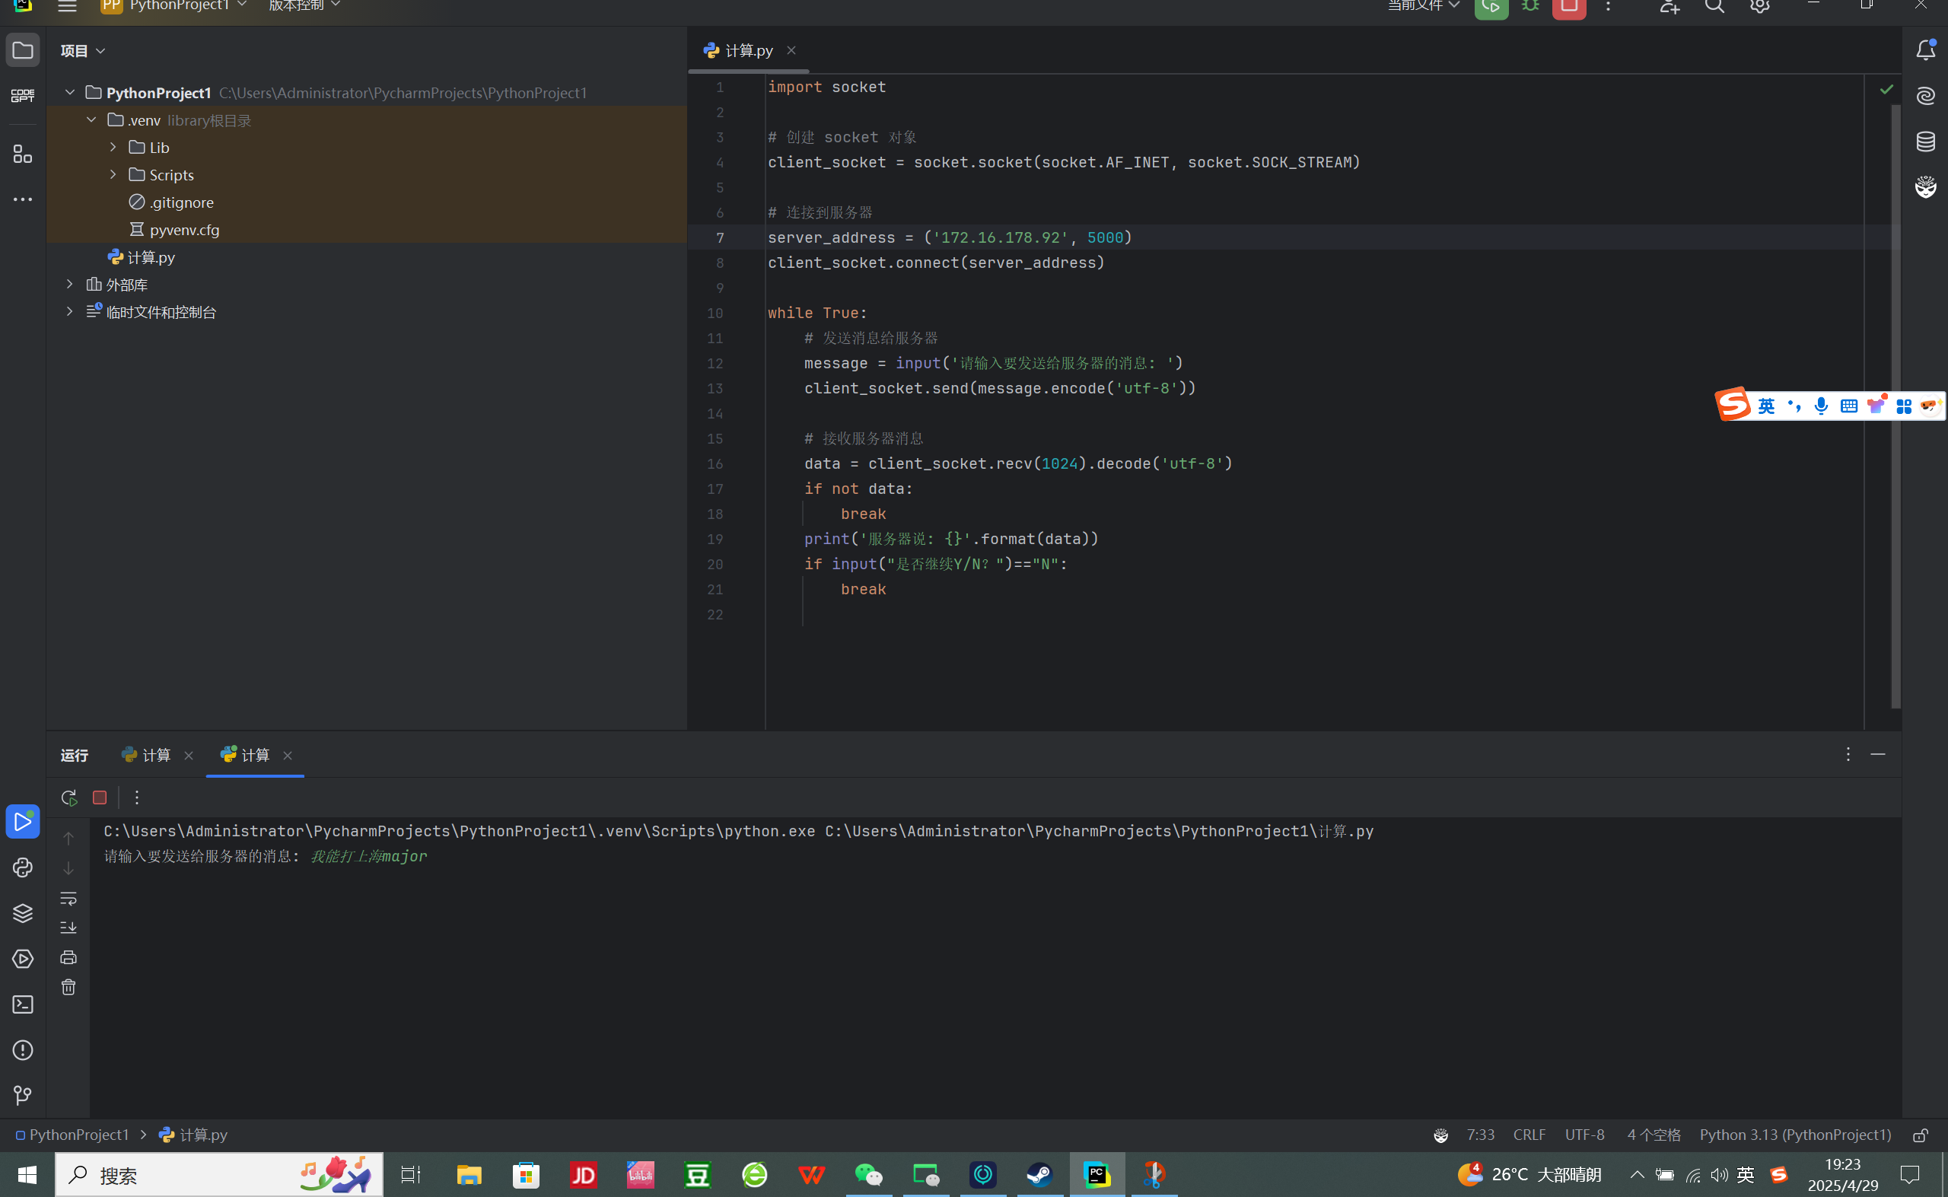The height and width of the screenshot is (1197, 1948).
Task: Open WeChat from the Windows taskbar
Action: coord(868,1175)
